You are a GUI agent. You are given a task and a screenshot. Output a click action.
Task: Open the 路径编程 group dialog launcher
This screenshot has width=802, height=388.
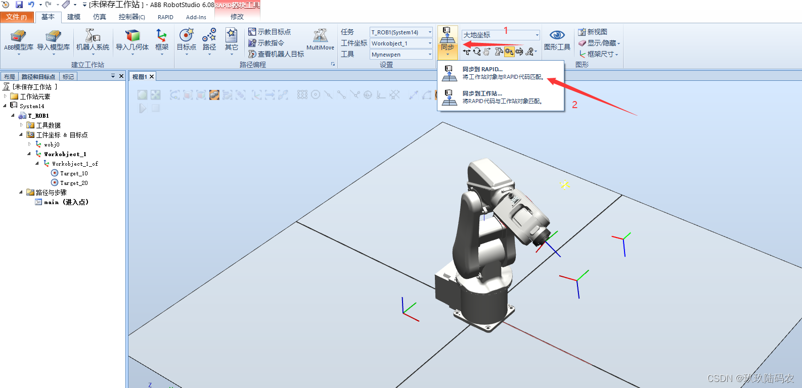[x=333, y=64]
